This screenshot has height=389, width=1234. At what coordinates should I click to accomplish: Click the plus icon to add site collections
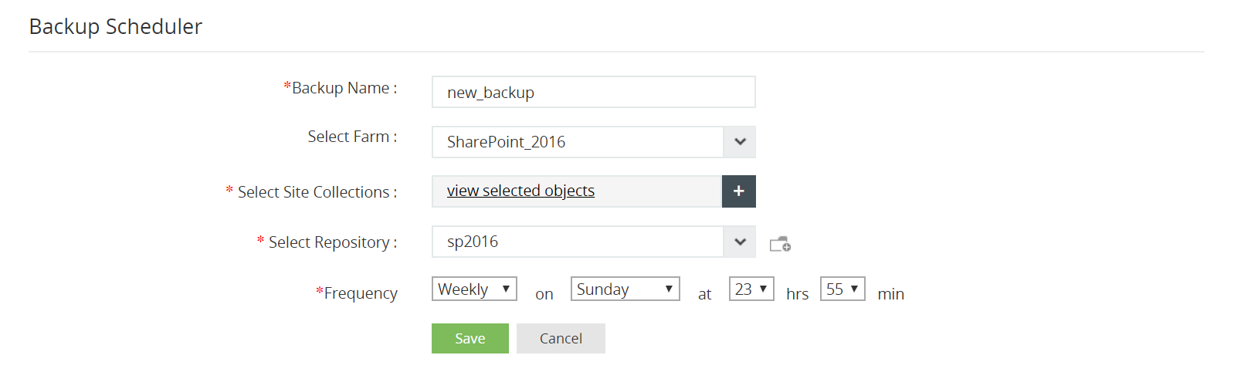pyautogui.click(x=738, y=191)
